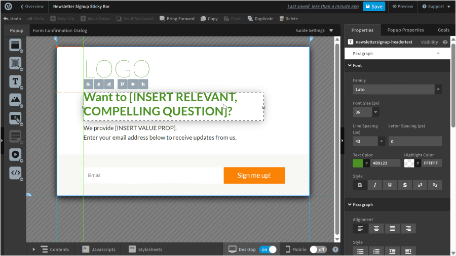Viewport: 456px width, 256px height.
Task: Open the Guide Settings dropdown
Action: tap(314, 30)
